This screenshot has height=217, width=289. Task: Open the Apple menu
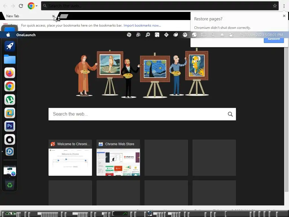point(8,35)
